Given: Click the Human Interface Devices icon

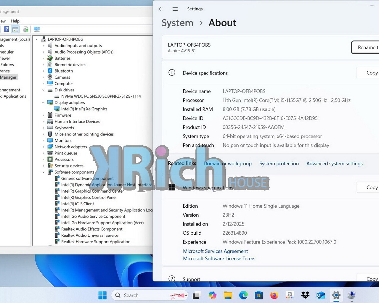Looking at the screenshot, I should pyautogui.click(x=50, y=122).
